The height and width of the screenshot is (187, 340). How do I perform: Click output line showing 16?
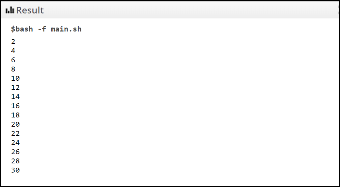tap(15, 106)
